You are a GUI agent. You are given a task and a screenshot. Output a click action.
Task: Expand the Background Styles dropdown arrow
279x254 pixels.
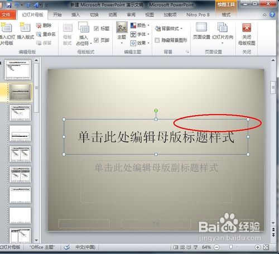181,28
